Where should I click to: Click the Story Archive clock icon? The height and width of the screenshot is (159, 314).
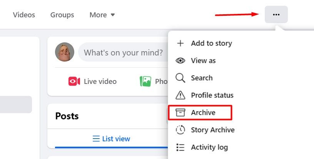[x=180, y=130]
